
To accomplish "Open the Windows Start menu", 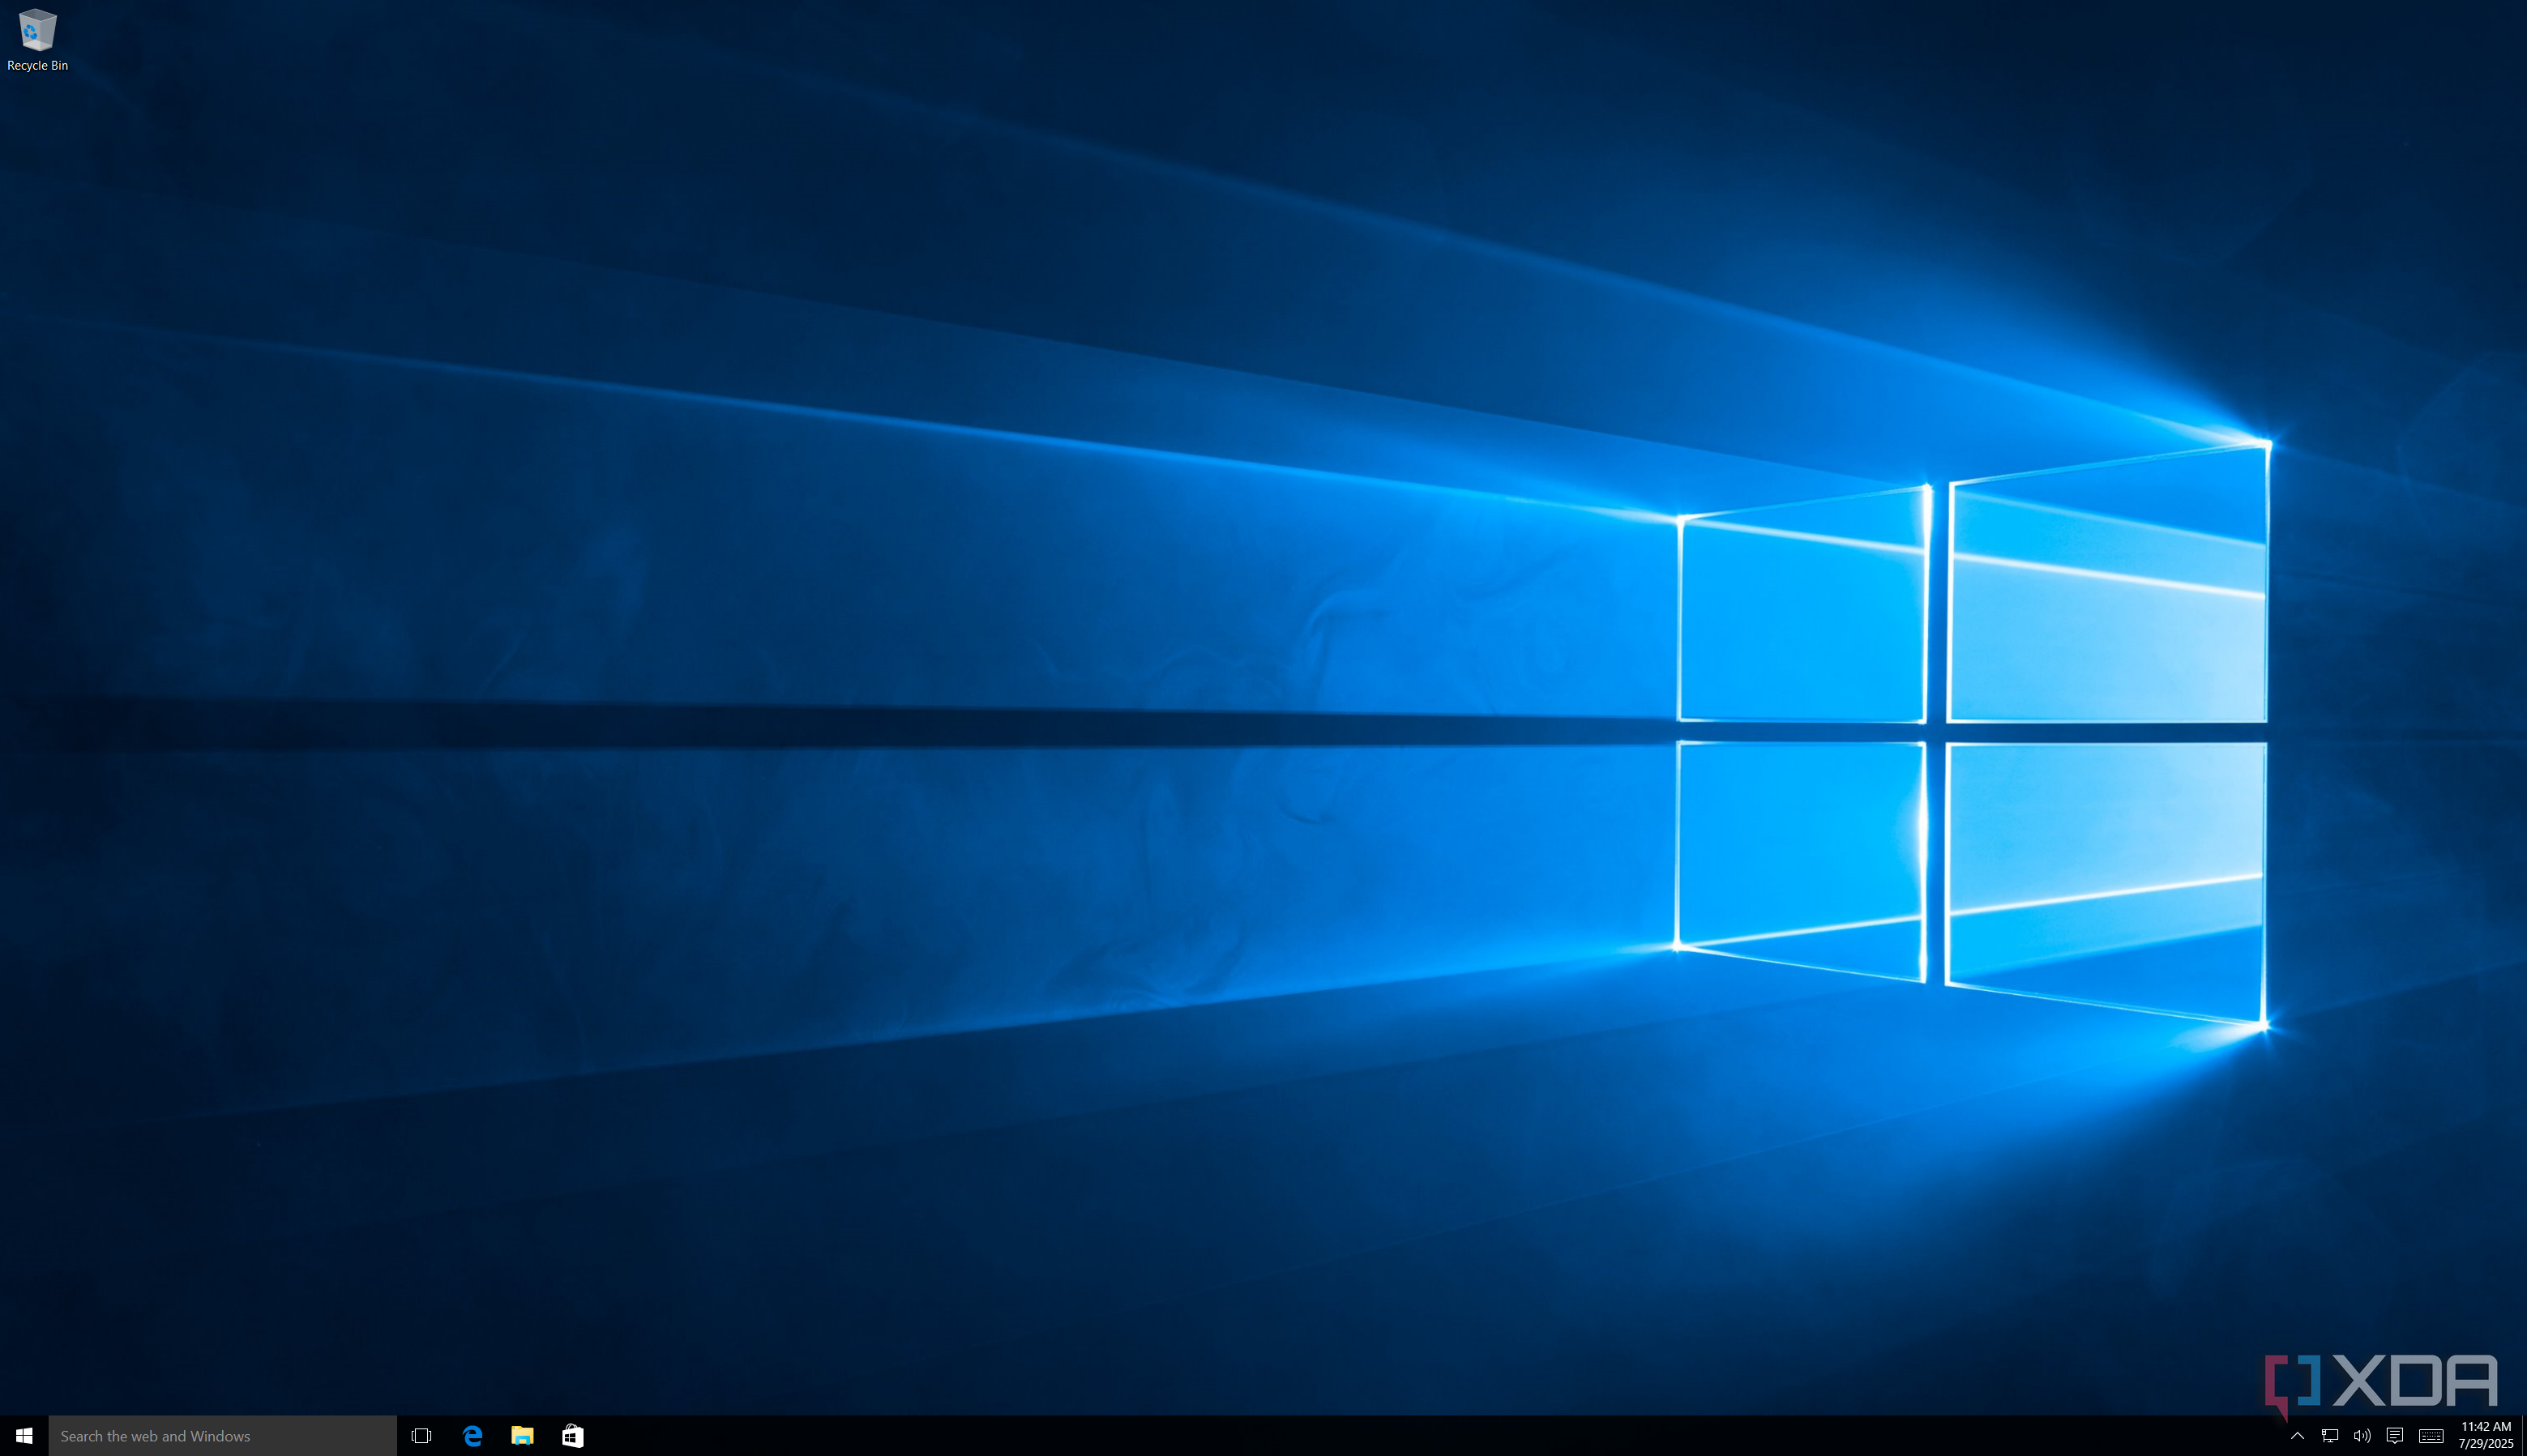I will [x=24, y=1436].
